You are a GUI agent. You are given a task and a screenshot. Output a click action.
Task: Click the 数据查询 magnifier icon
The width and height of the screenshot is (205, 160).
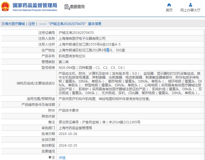[67, 7]
